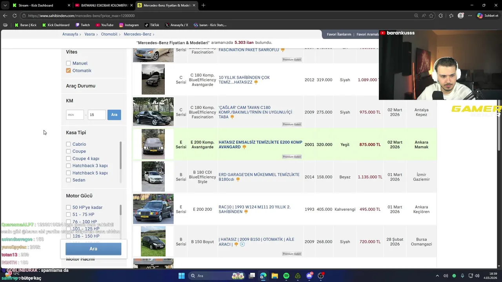502x282 pixels.
Task: Expand the Araç Durumu filter section
Action: tap(80, 86)
